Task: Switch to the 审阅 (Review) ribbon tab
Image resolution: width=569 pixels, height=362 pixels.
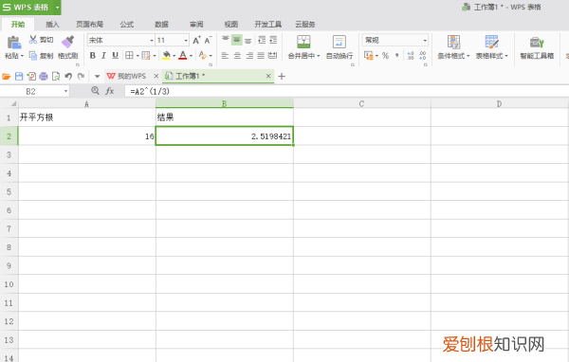Action: (x=196, y=25)
